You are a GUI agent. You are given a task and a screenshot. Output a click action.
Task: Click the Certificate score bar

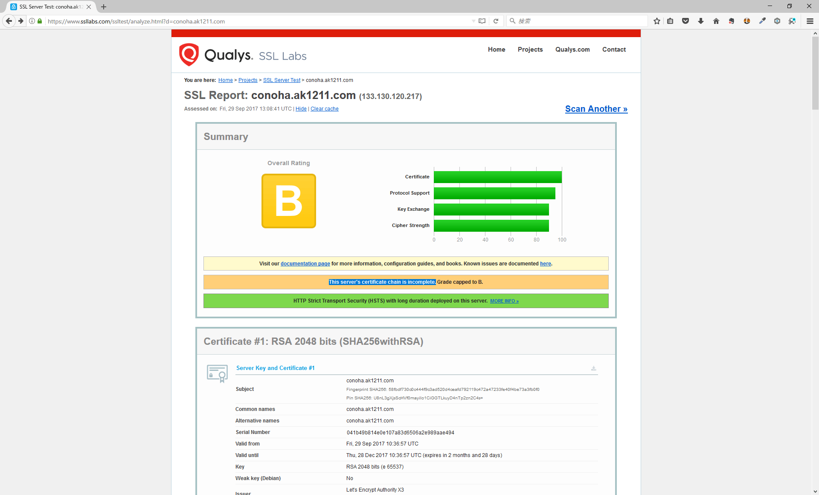[498, 177]
